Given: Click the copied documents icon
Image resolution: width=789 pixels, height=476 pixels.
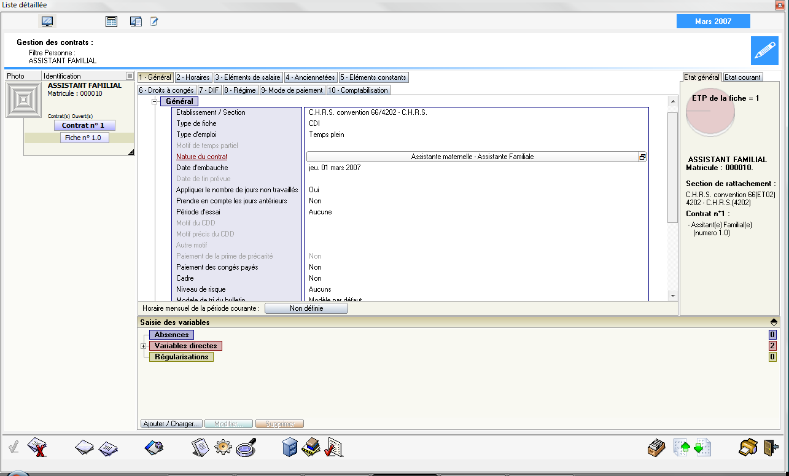Looking at the screenshot, I should [201, 447].
